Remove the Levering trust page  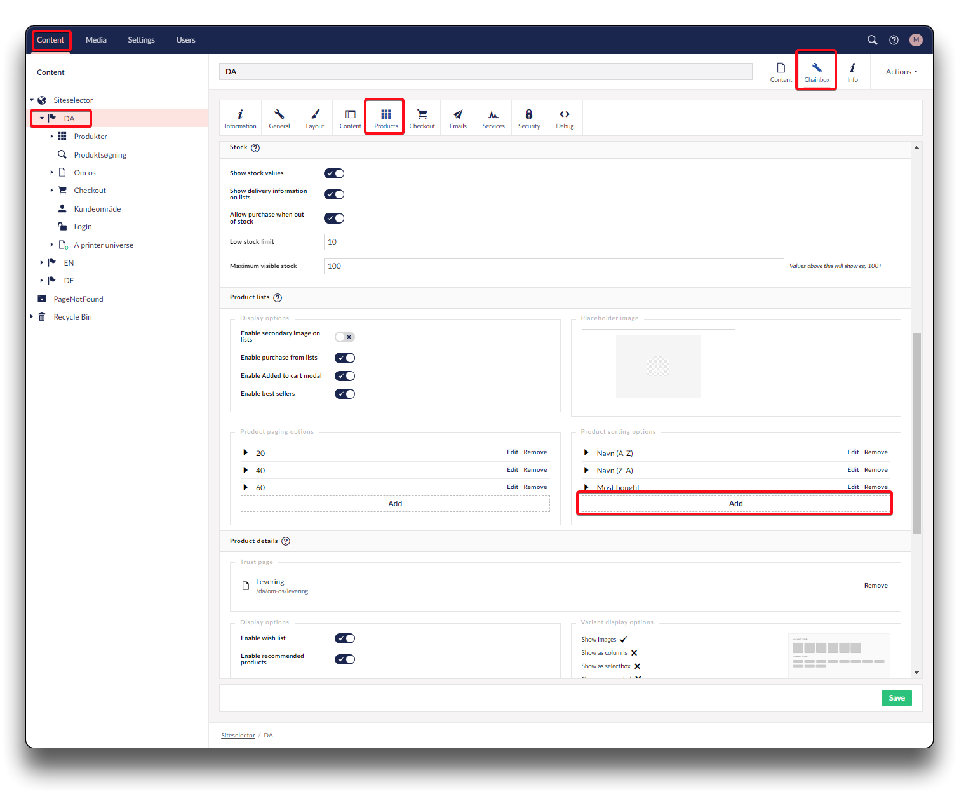[x=876, y=586]
